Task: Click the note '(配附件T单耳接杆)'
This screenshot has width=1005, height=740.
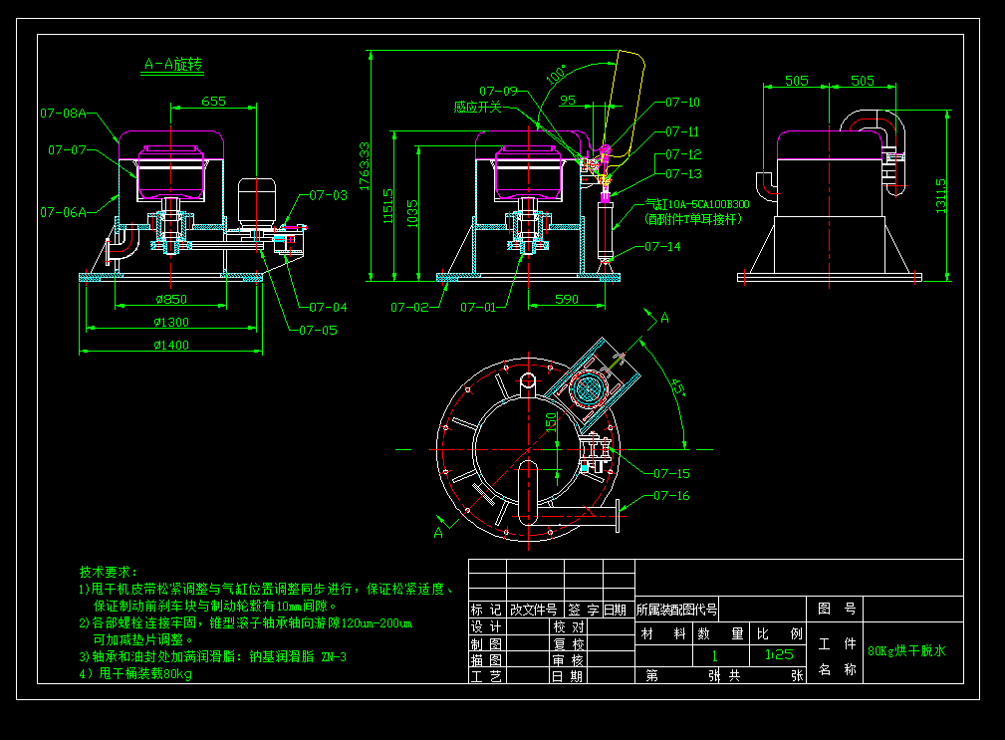Action: click(x=693, y=219)
